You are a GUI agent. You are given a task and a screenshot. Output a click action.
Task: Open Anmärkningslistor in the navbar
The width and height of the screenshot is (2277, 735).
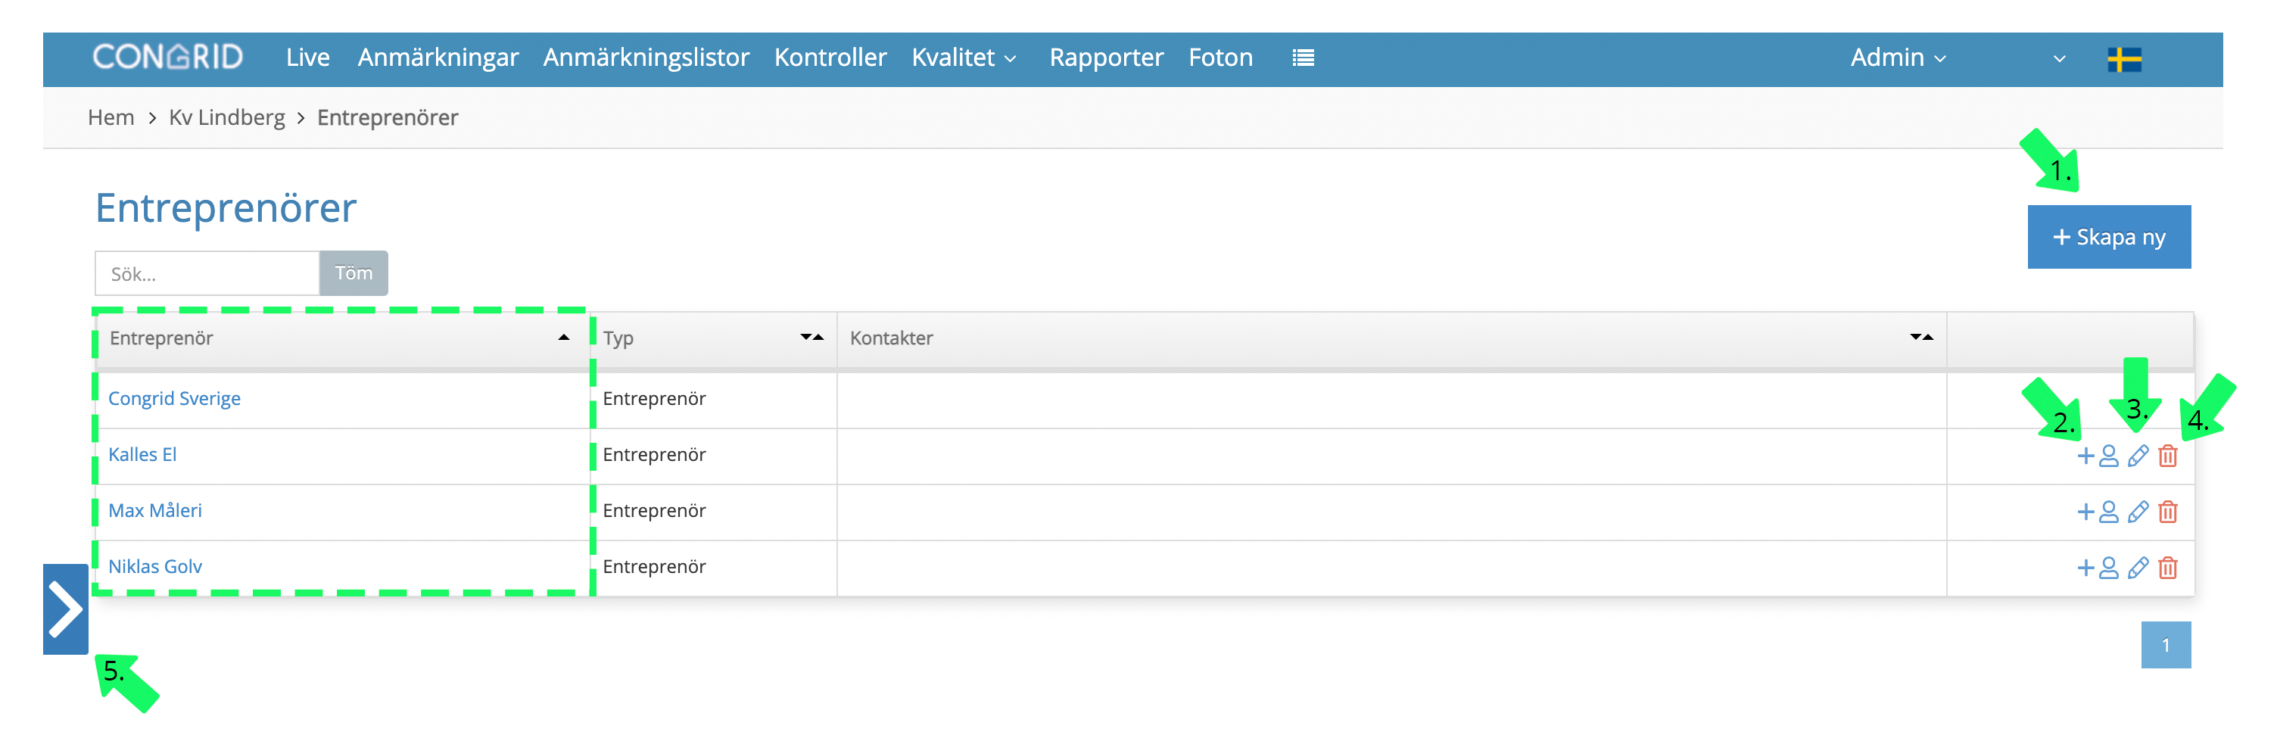[x=646, y=58]
